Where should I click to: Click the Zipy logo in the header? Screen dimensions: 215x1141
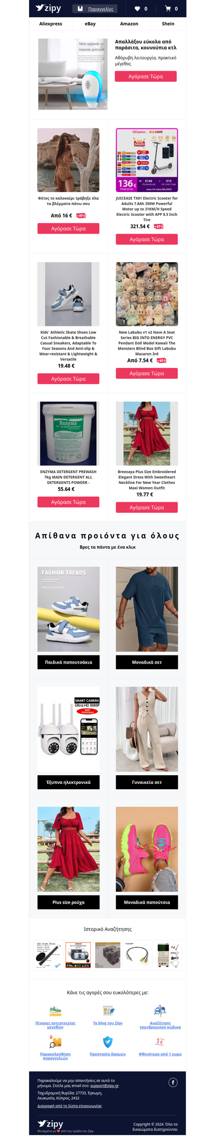tap(48, 8)
